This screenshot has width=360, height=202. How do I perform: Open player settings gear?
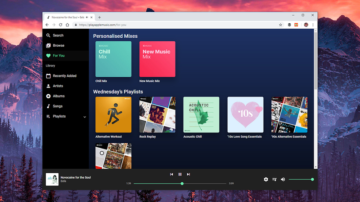(266, 179)
